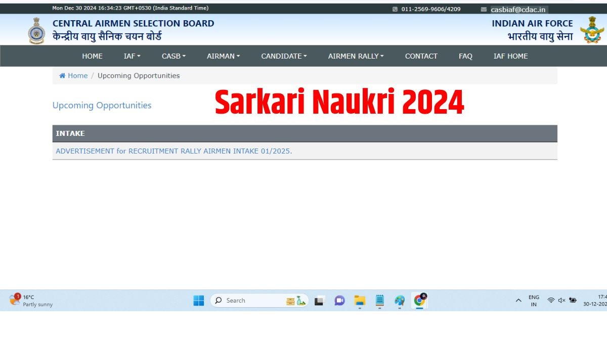Click the Home breadcrumb link
Image resolution: width=607 pixels, height=341 pixels.
[x=77, y=76]
